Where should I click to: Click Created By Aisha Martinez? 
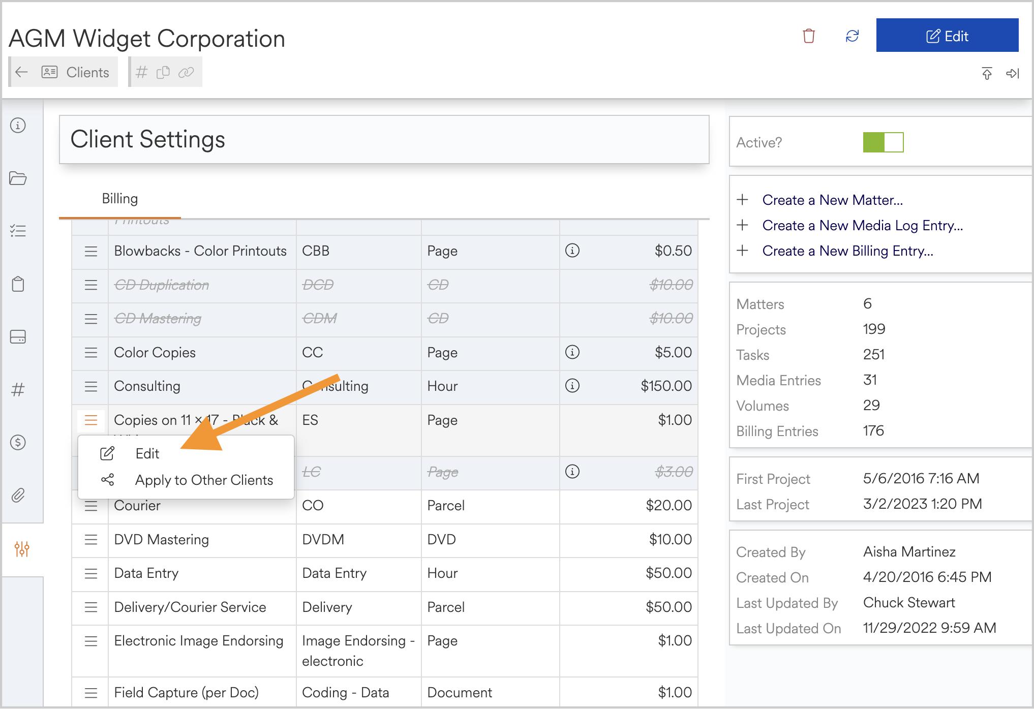pos(909,552)
